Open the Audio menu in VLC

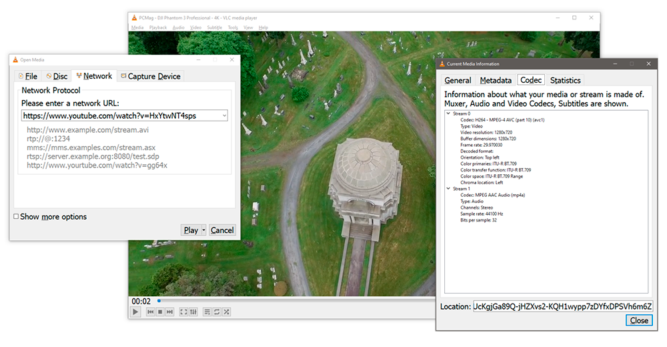179,27
